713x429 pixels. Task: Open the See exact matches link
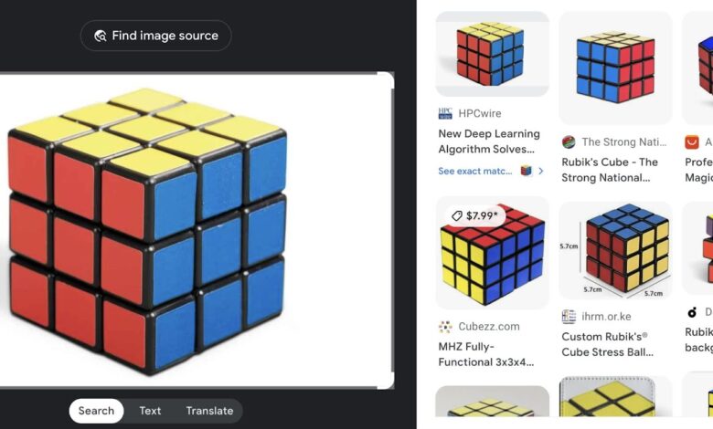click(x=476, y=171)
